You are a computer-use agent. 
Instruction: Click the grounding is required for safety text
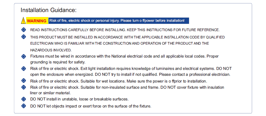[58, 62]
